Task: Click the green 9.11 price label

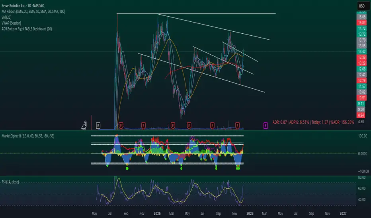Action: pyautogui.click(x=361, y=103)
